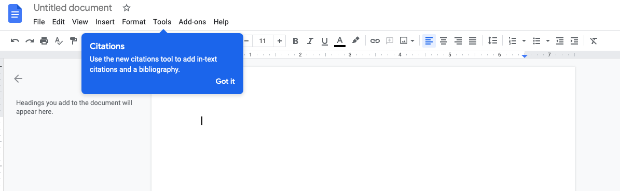Click the Redo arrow icon

click(30, 41)
